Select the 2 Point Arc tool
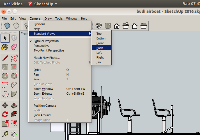The height and width of the screenshot is (140, 200). click(x=14, y=85)
